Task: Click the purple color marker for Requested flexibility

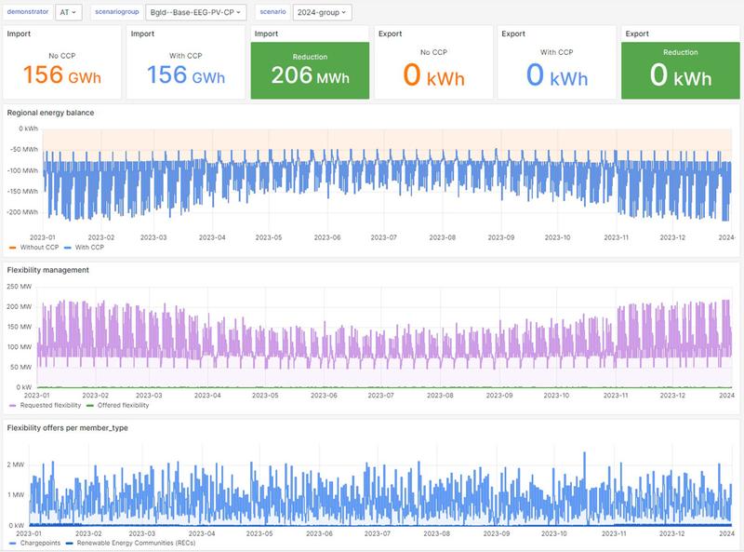Action: [12, 406]
